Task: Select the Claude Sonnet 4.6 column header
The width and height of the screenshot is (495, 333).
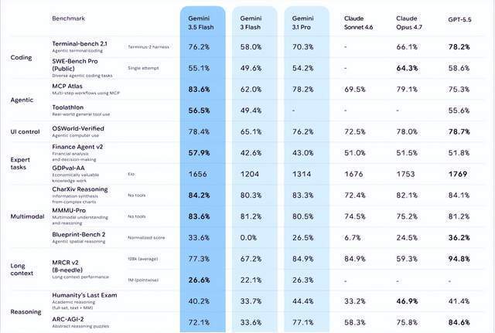Action: 358,22
